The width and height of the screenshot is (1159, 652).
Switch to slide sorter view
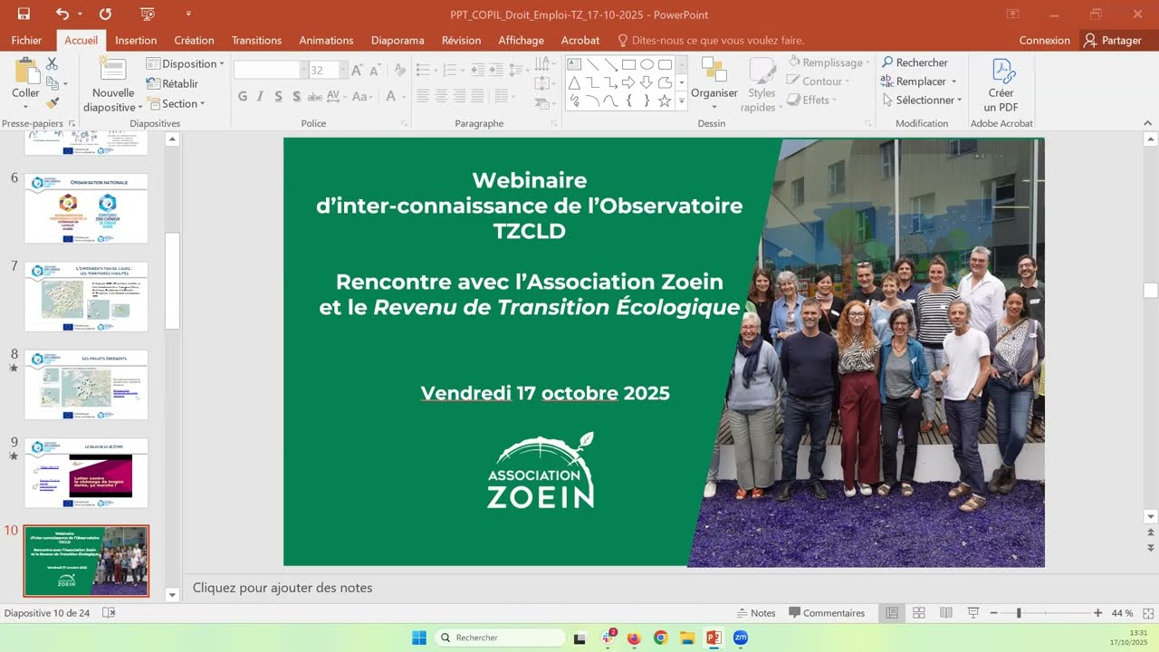pos(919,613)
